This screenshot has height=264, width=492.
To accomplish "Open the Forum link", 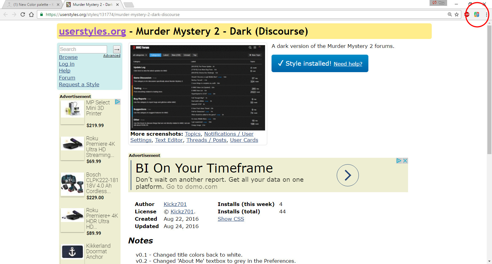I will click(67, 78).
